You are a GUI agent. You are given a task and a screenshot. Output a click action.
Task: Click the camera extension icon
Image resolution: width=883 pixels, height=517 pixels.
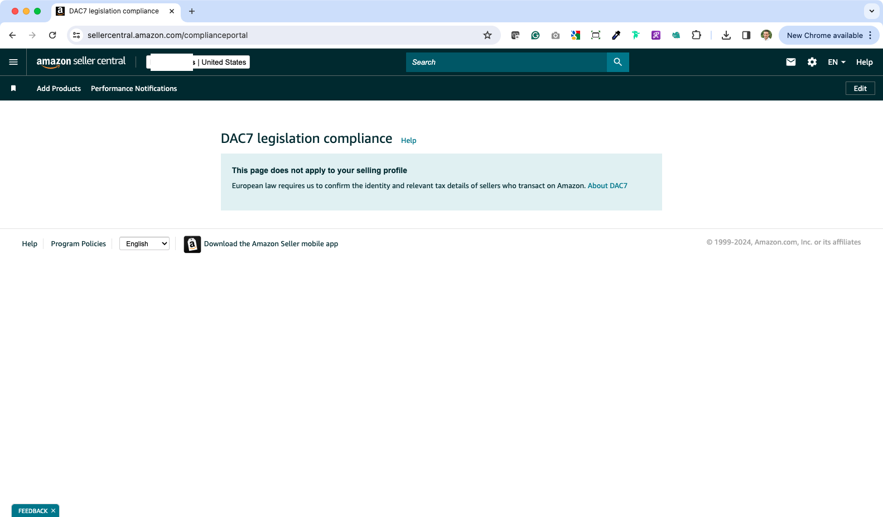point(556,35)
